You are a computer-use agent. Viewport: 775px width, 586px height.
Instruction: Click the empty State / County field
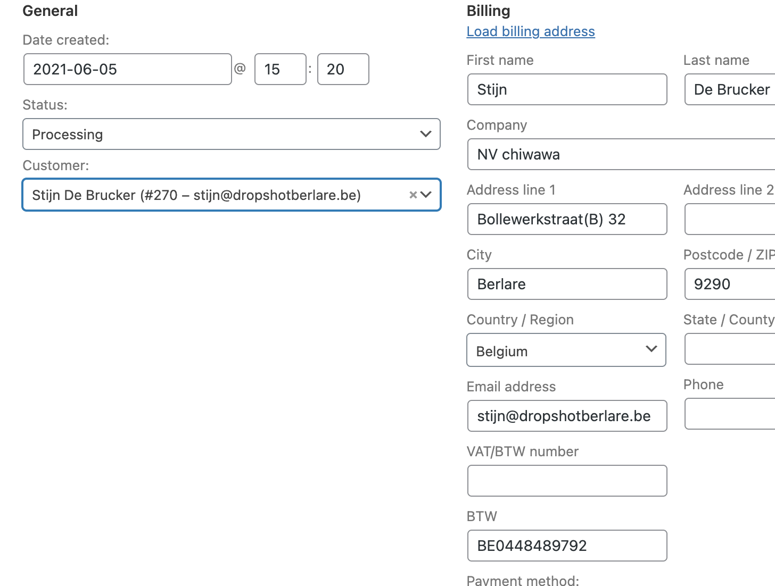[730, 349]
